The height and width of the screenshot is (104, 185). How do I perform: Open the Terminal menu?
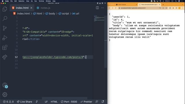pyautogui.click(x=41, y=1)
